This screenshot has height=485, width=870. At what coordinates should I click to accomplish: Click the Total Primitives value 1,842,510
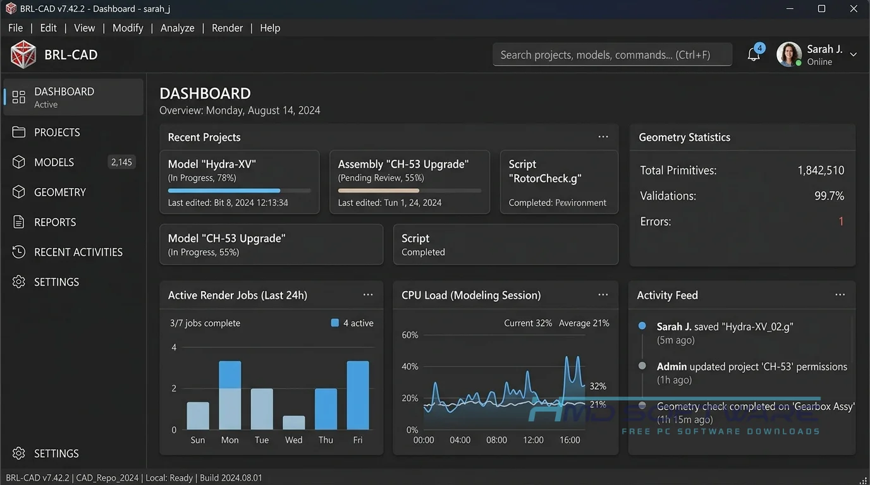click(x=821, y=171)
